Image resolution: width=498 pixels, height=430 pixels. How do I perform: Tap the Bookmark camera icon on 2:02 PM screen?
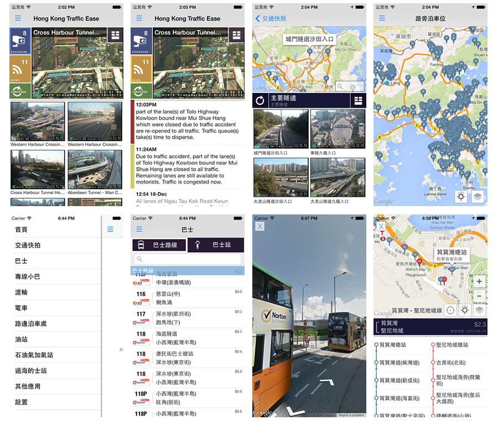[20, 42]
